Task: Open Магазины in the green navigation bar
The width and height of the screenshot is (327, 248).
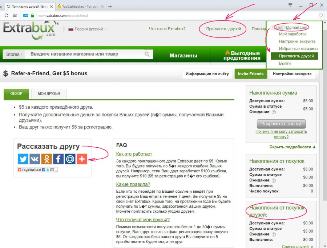Action: 183,56
